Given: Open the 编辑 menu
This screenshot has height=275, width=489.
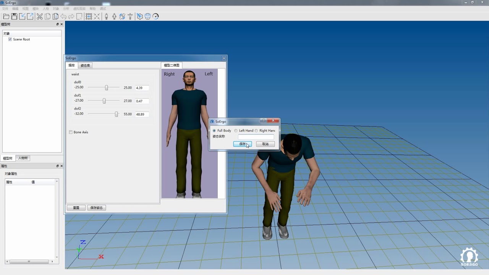Looking at the screenshot, I should point(15,8).
